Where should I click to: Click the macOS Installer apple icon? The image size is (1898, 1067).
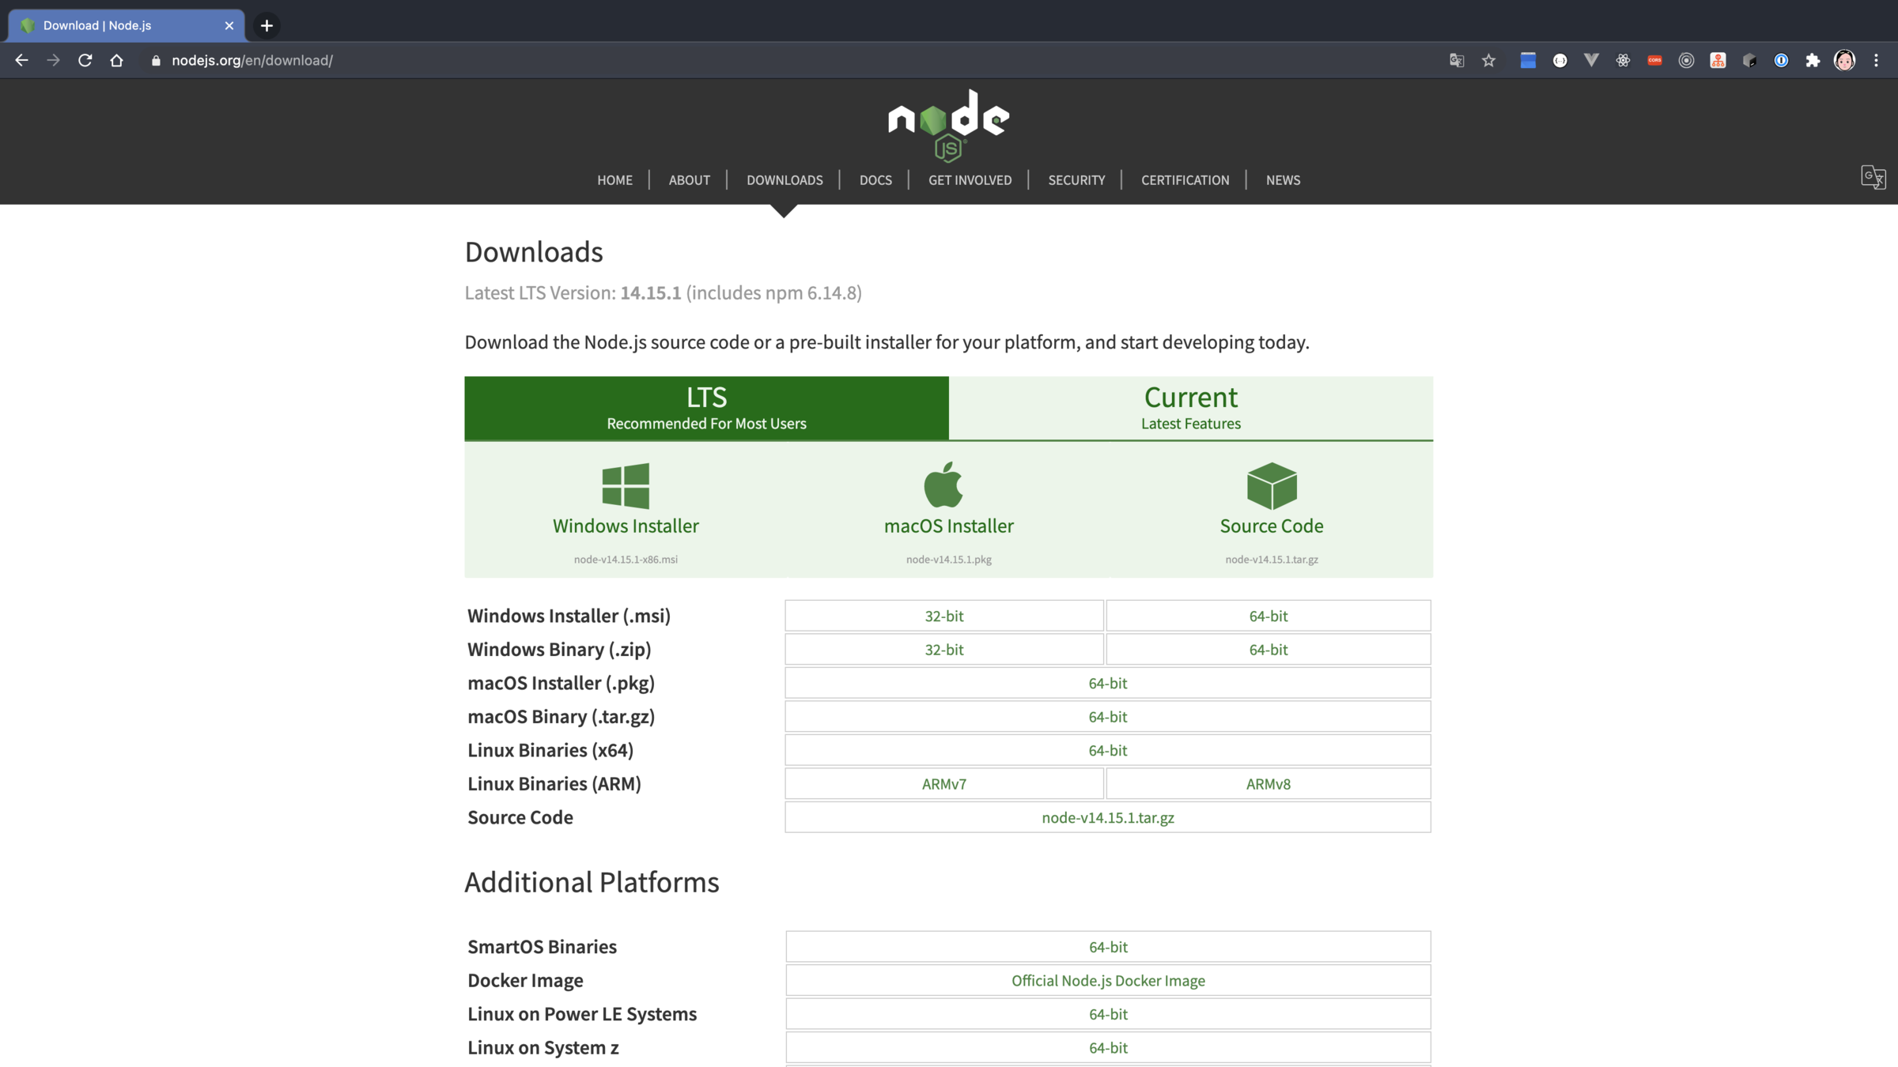click(943, 484)
